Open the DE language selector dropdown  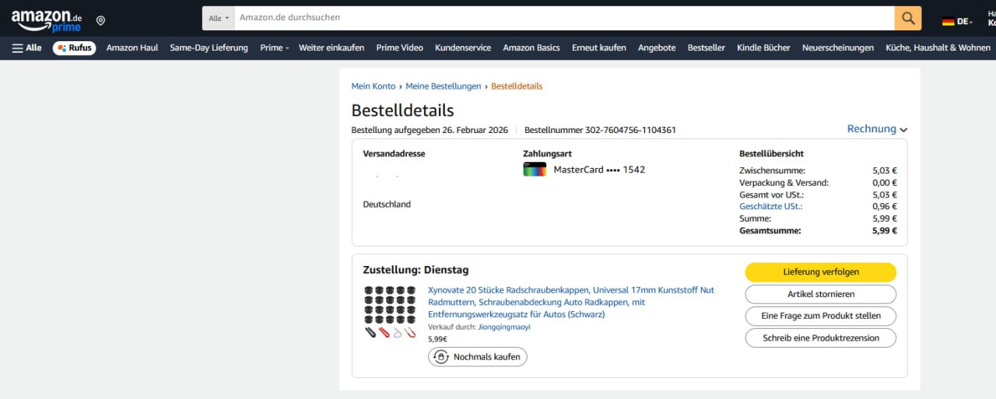965,21
